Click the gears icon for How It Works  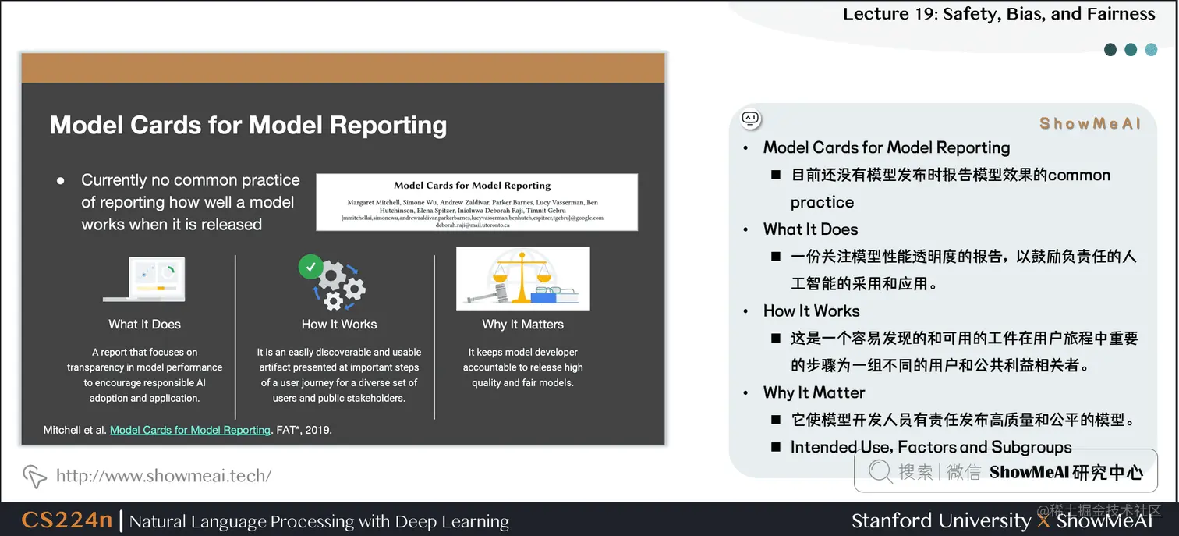coord(341,285)
